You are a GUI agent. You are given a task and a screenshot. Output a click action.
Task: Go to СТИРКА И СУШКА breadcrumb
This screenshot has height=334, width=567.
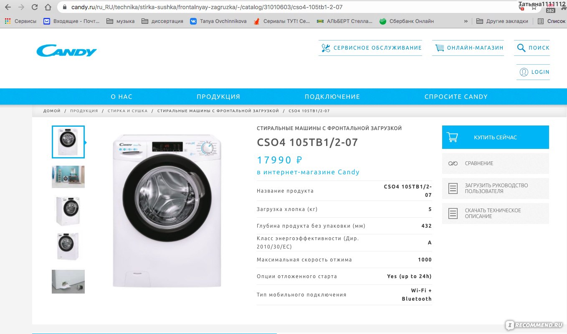tap(128, 111)
